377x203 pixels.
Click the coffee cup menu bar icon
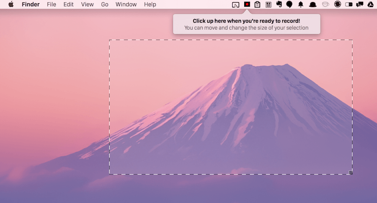tap(325, 5)
